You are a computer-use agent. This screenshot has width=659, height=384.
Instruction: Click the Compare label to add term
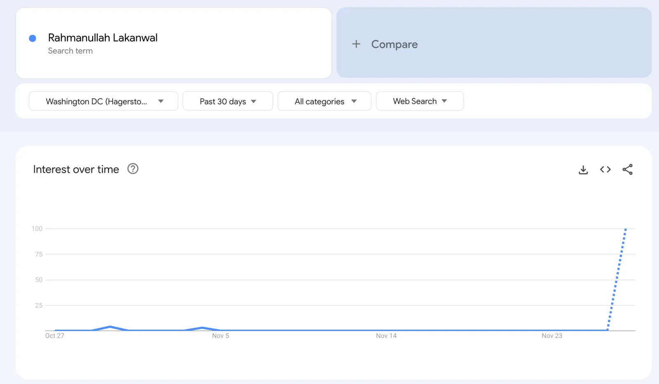(394, 44)
